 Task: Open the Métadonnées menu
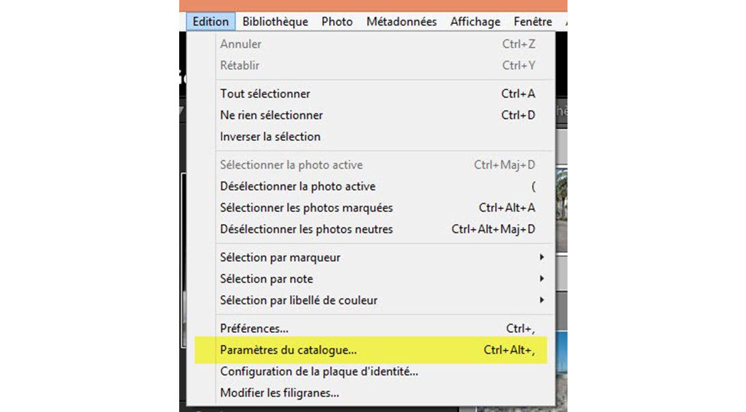[x=401, y=22]
